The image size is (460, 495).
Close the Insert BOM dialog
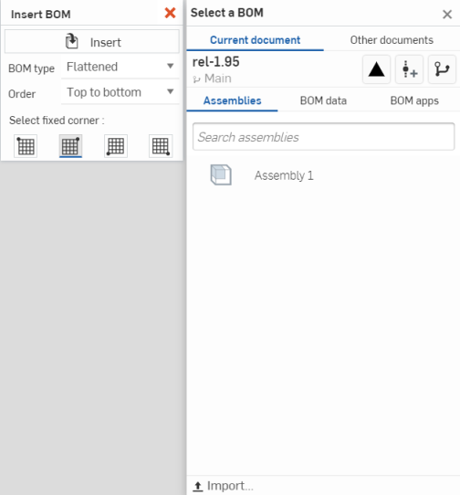170,13
